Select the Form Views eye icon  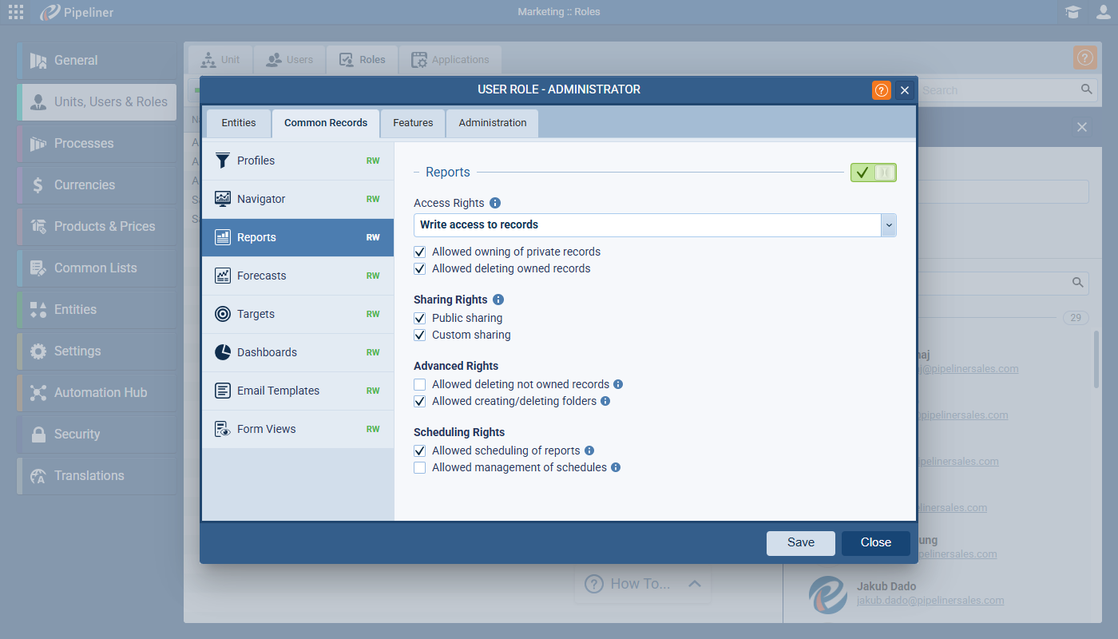[x=223, y=429]
